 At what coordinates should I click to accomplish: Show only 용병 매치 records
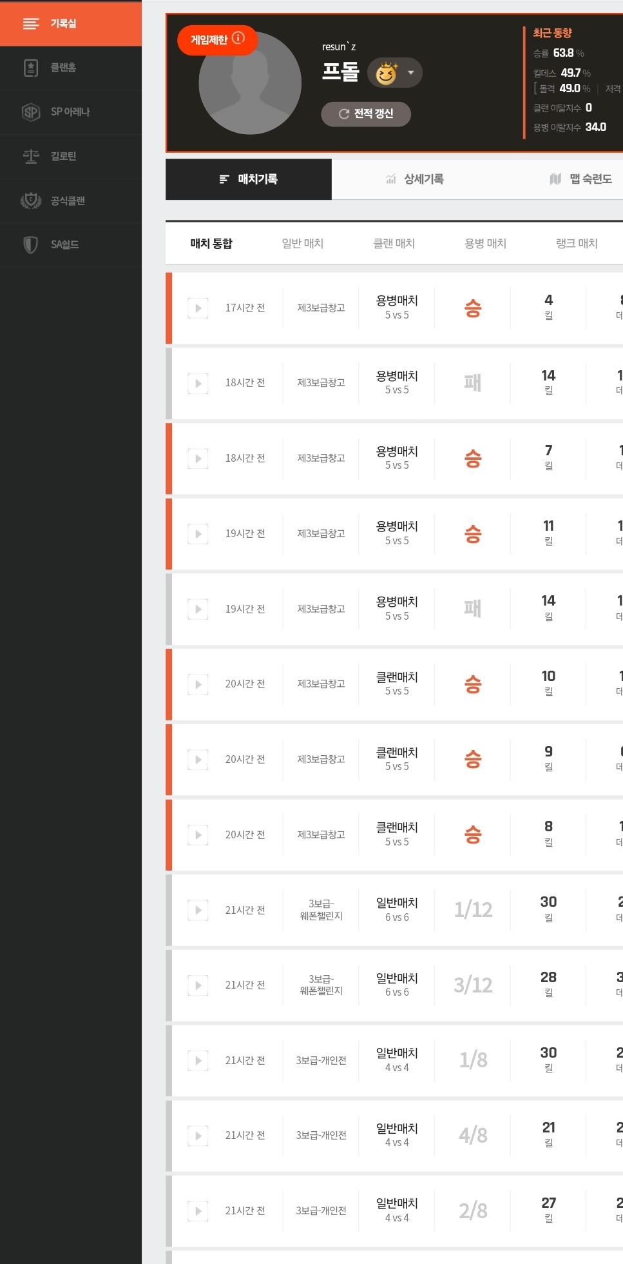(x=486, y=243)
